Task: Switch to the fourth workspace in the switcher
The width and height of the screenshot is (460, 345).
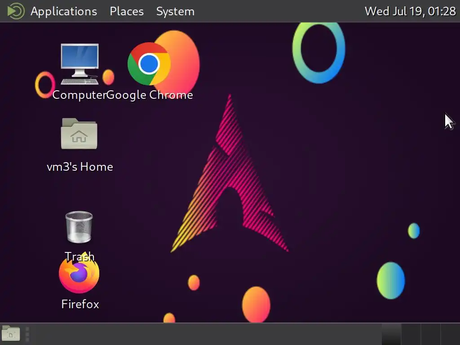Action: click(x=450, y=334)
